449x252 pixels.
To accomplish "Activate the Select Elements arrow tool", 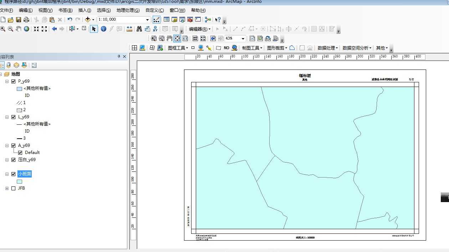I will click(x=94, y=29).
